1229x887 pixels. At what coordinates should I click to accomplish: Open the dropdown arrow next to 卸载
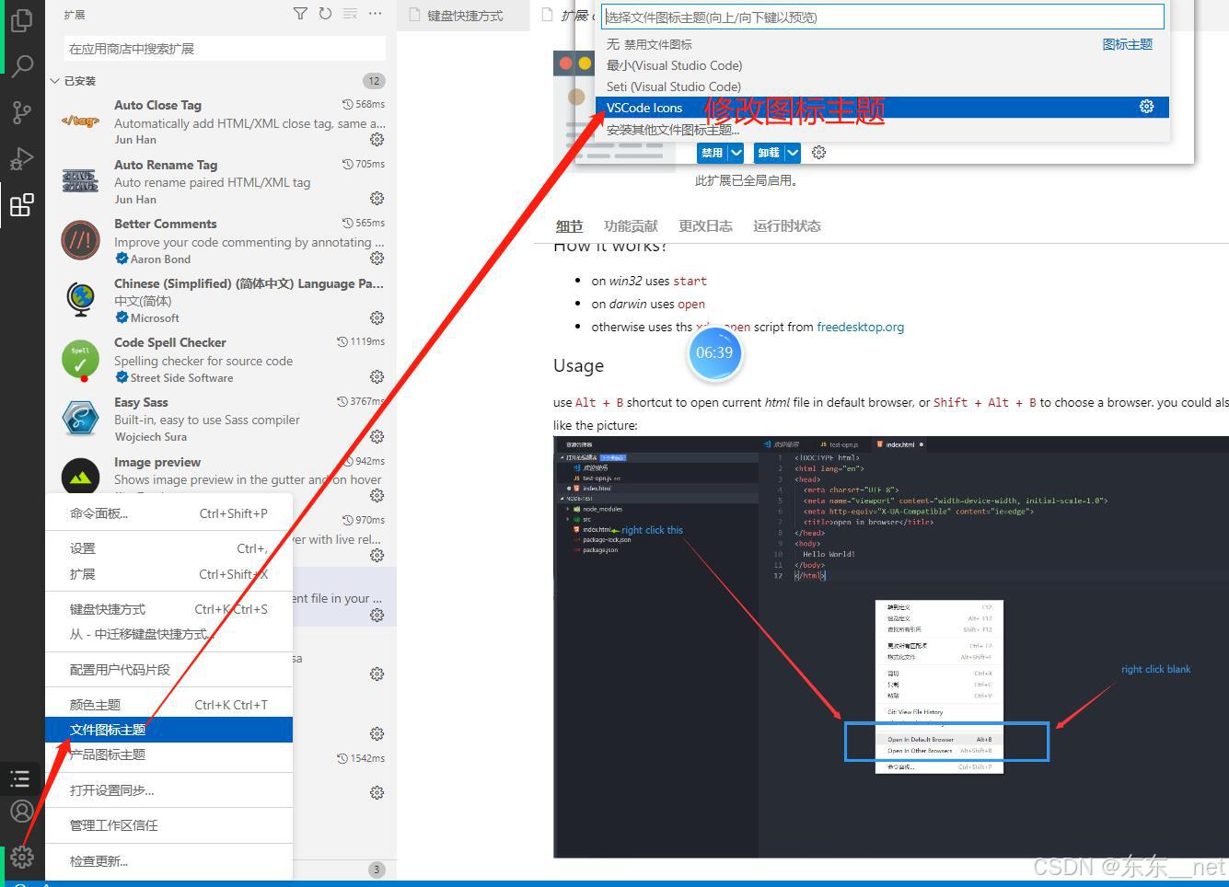793,153
